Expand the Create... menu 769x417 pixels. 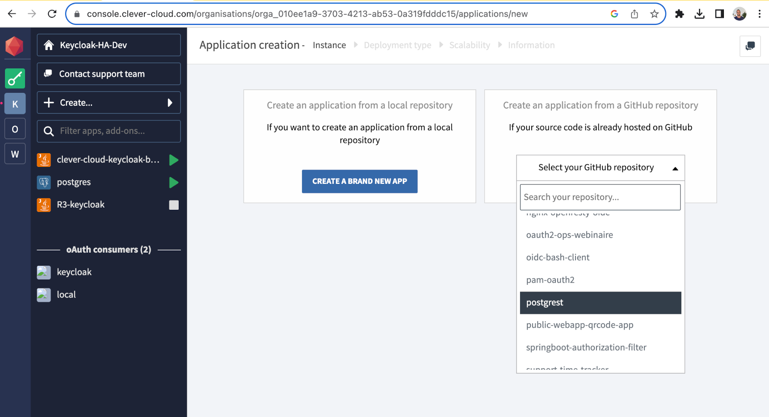click(109, 103)
